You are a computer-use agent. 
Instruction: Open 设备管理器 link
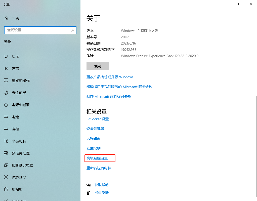pyautogui.click(x=95, y=129)
